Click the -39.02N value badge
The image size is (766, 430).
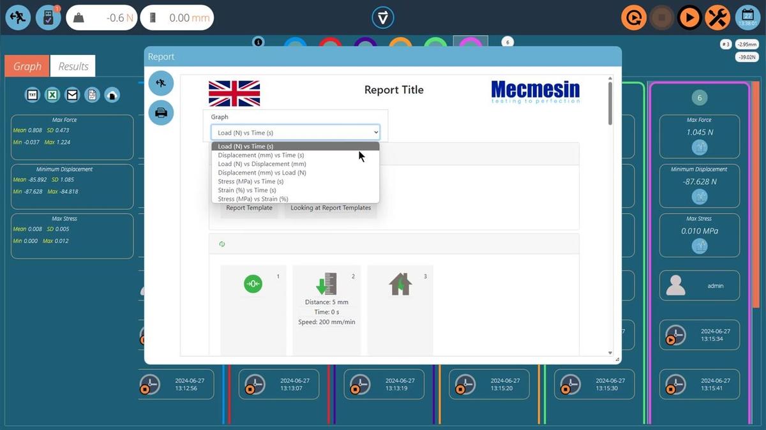click(746, 57)
